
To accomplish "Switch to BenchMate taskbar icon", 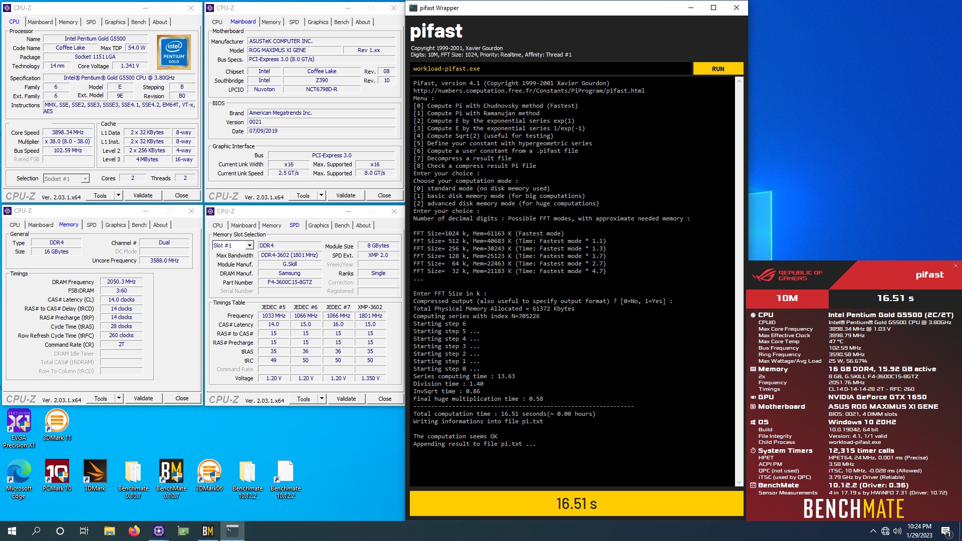I will click(x=208, y=531).
